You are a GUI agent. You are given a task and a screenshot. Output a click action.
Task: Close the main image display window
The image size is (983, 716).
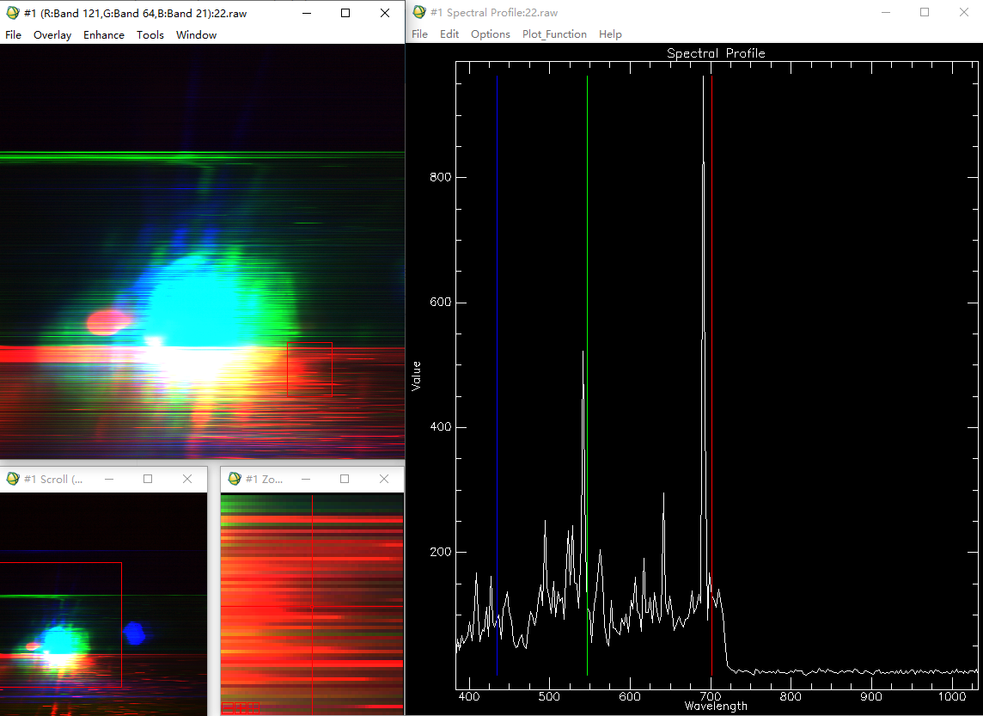tap(385, 13)
